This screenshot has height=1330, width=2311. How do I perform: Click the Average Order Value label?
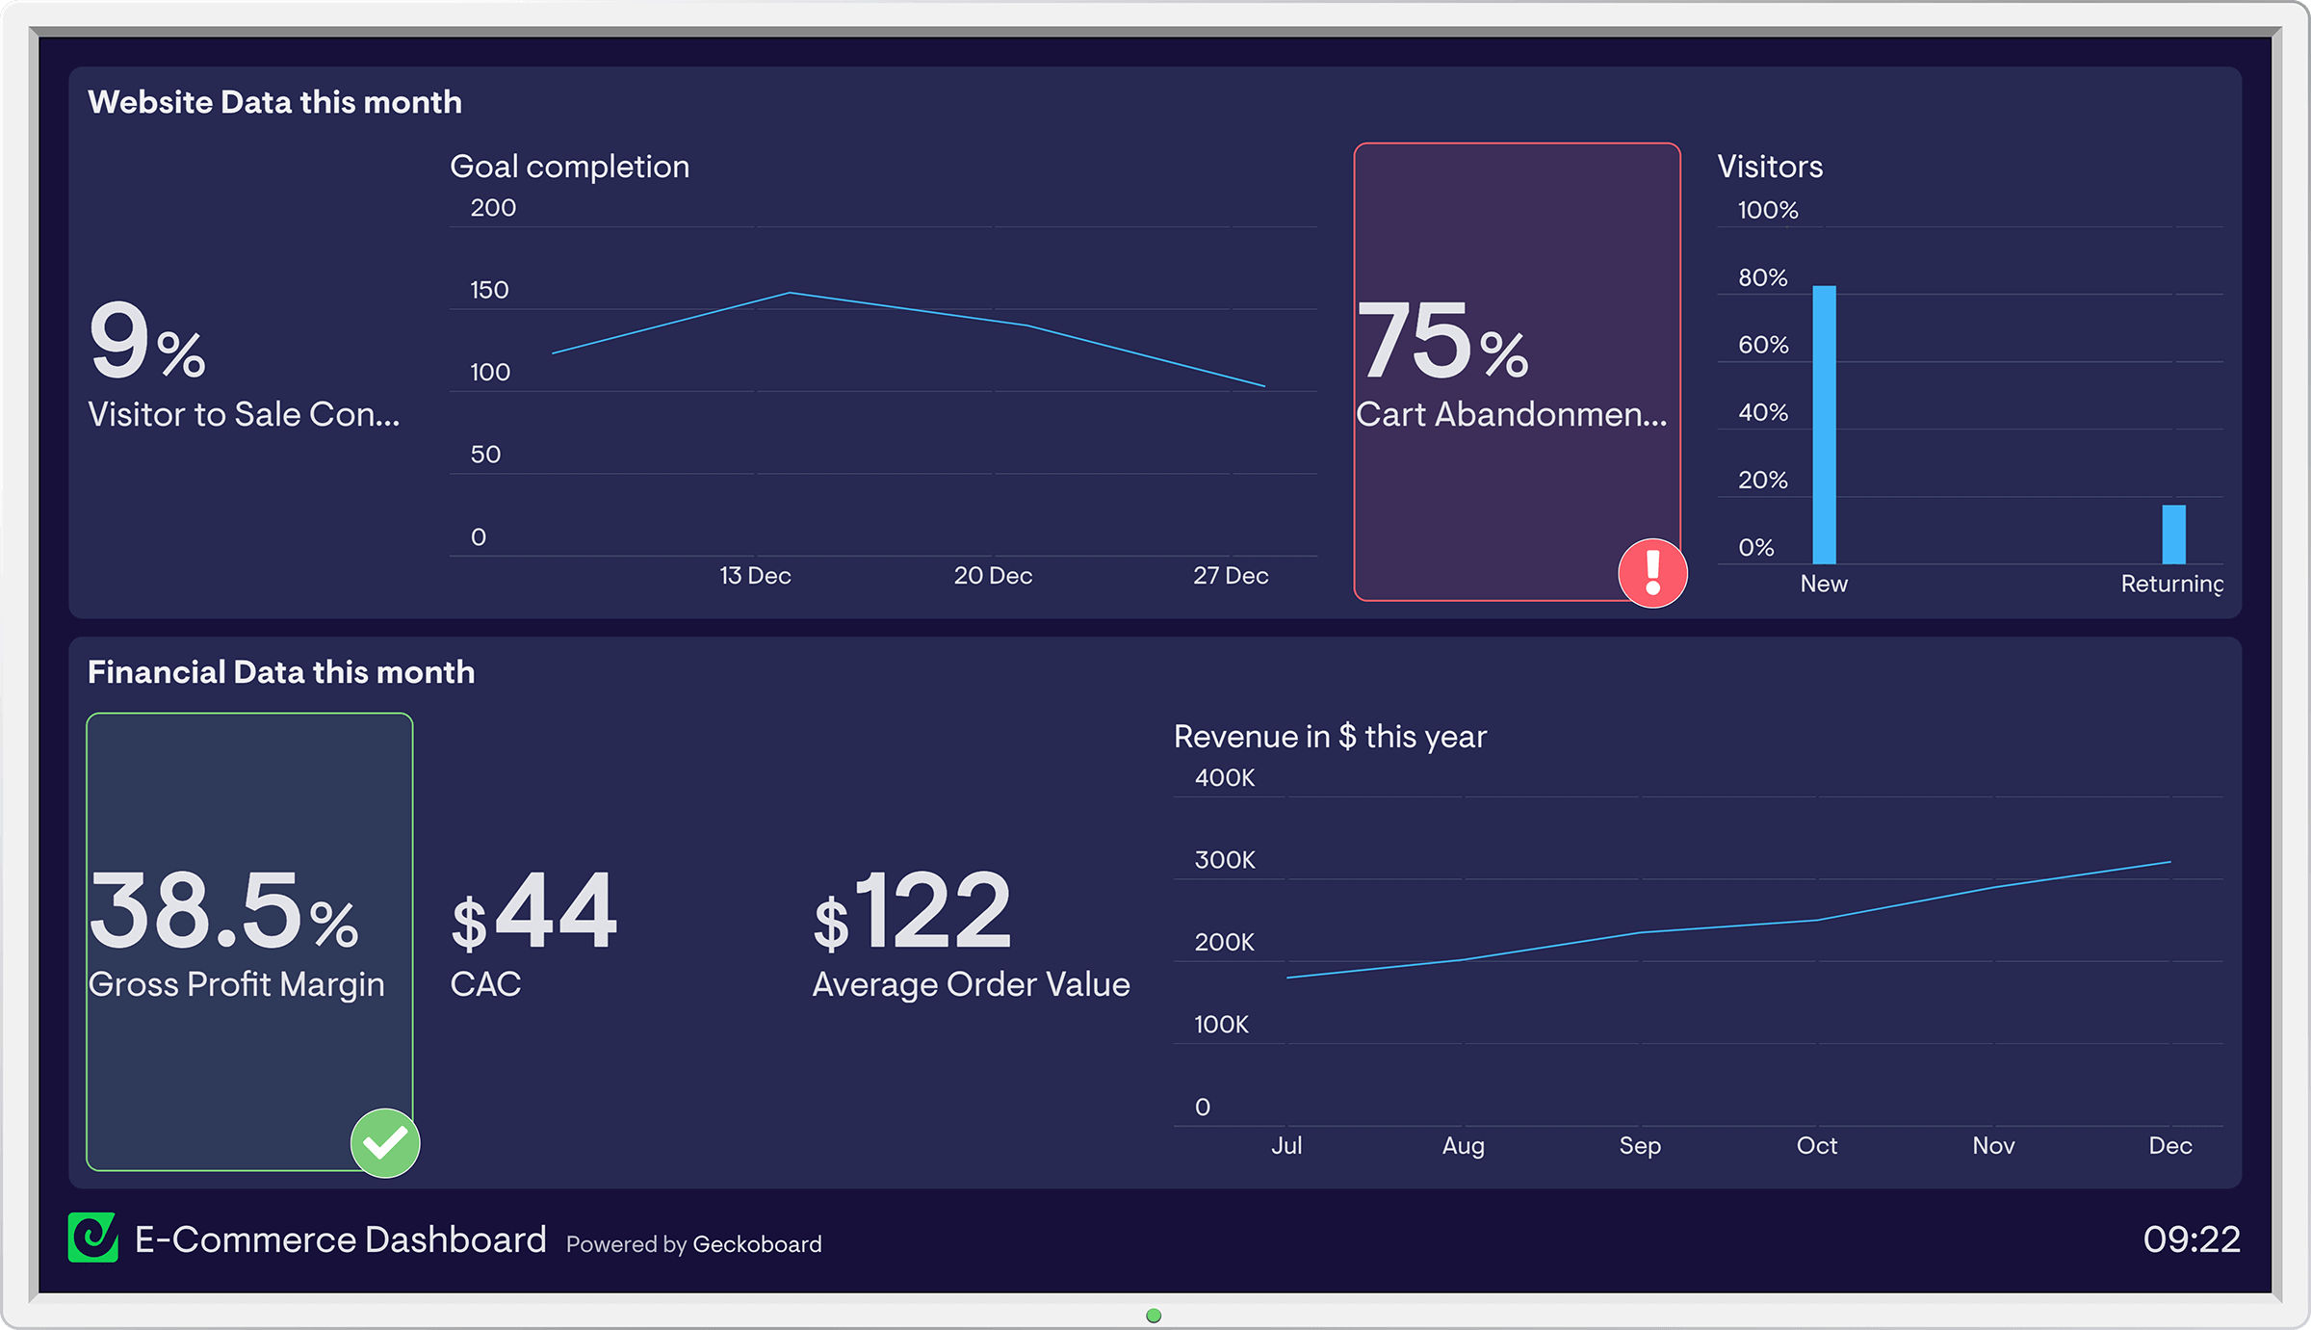[971, 984]
